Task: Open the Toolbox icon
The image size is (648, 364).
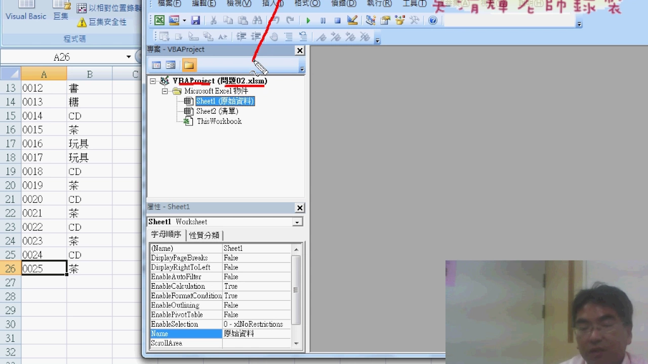Action: coord(415,20)
